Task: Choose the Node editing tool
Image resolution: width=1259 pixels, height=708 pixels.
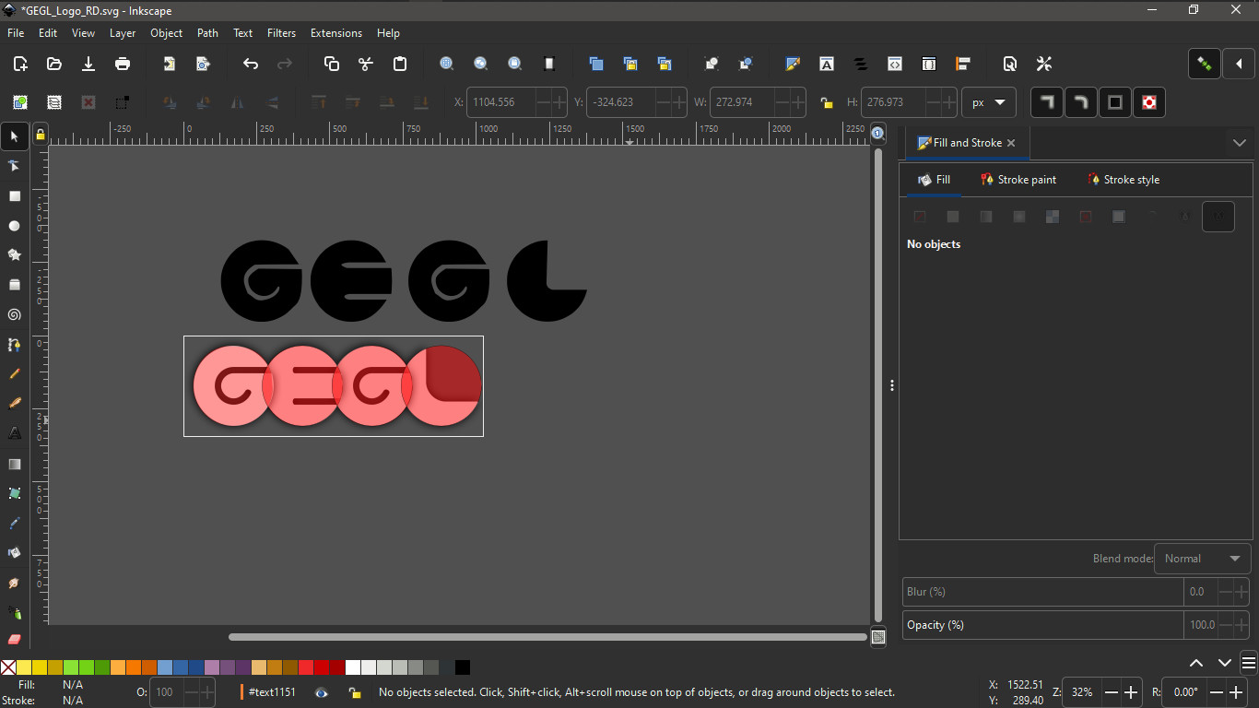Action: (14, 166)
